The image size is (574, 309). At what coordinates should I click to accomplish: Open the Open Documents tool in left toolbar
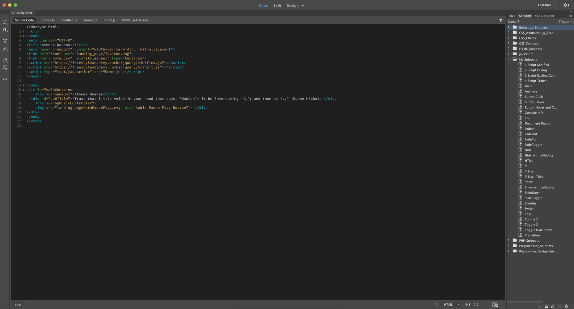[5, 22]
